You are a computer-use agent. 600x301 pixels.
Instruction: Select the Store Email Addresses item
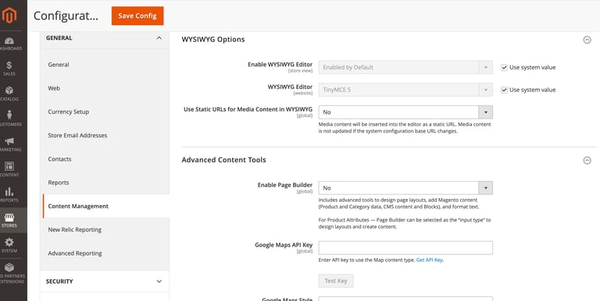tap(77, 136)
